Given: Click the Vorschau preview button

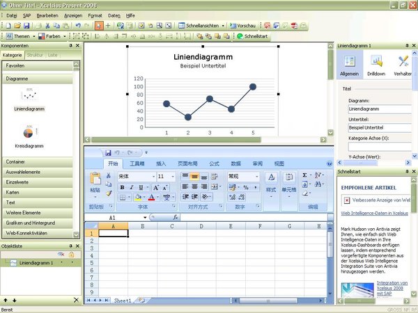Looking at the screenshot, I should tap(243, 26).
